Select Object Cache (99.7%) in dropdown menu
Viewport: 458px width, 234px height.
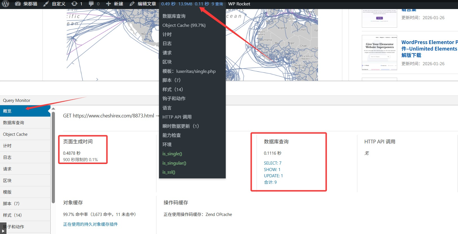pyautogui.click(x=184, y=25)
